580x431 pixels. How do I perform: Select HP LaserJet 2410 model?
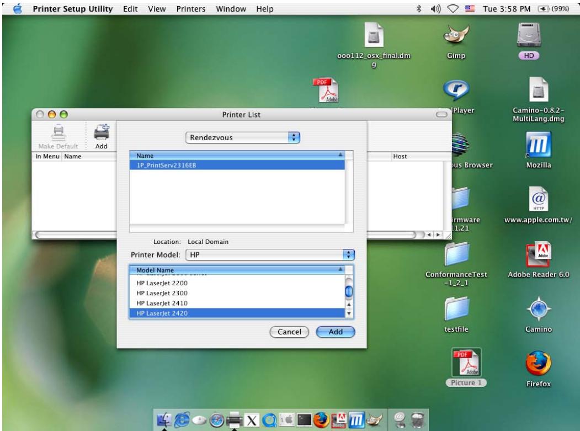237,303
